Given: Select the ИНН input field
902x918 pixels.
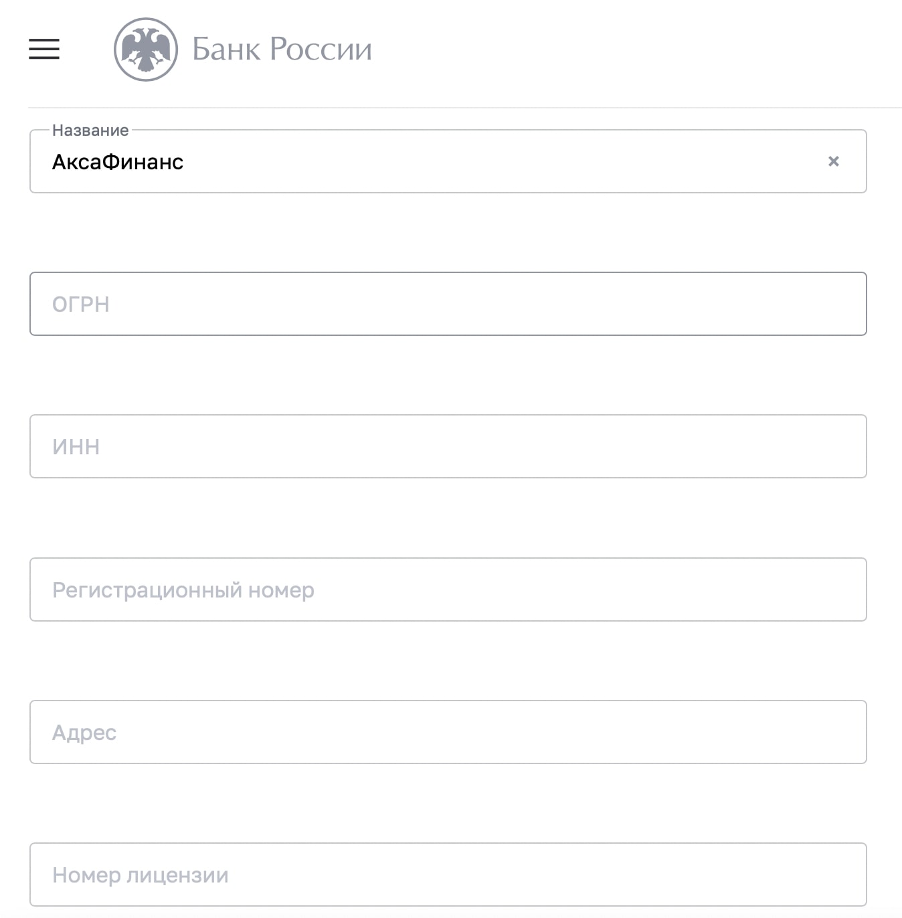Looking at the screenshot, I should [448, 446].
